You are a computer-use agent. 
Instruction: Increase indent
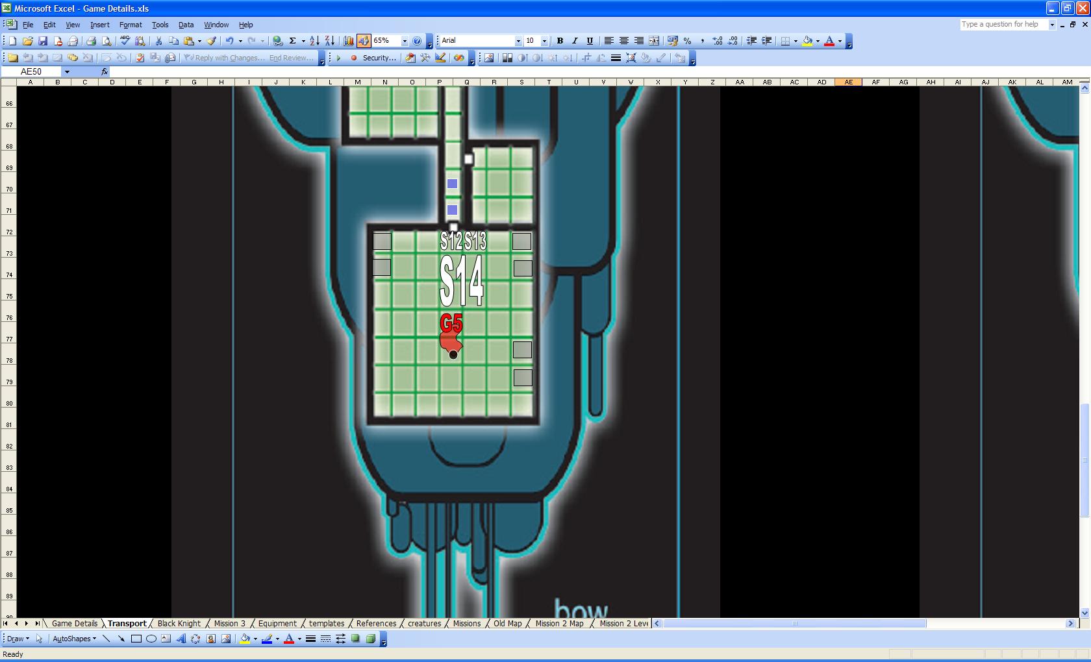[x=767, y=41]
